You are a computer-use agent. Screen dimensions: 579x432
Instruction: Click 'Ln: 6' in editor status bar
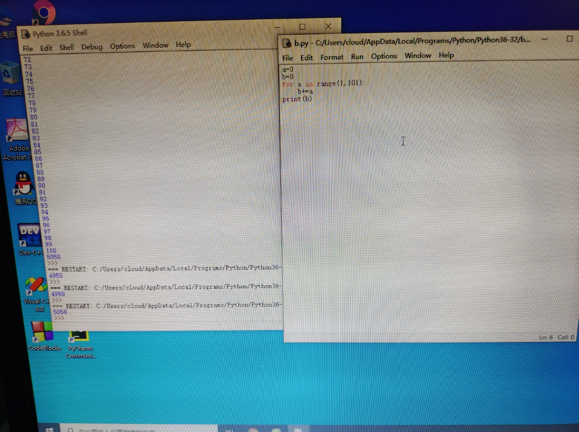coord(546,337)
